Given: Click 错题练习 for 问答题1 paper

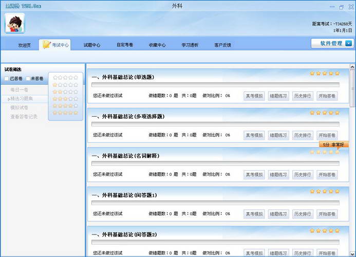Looking at the screenshot, I should pyautogui.click(x=278, y=214).
